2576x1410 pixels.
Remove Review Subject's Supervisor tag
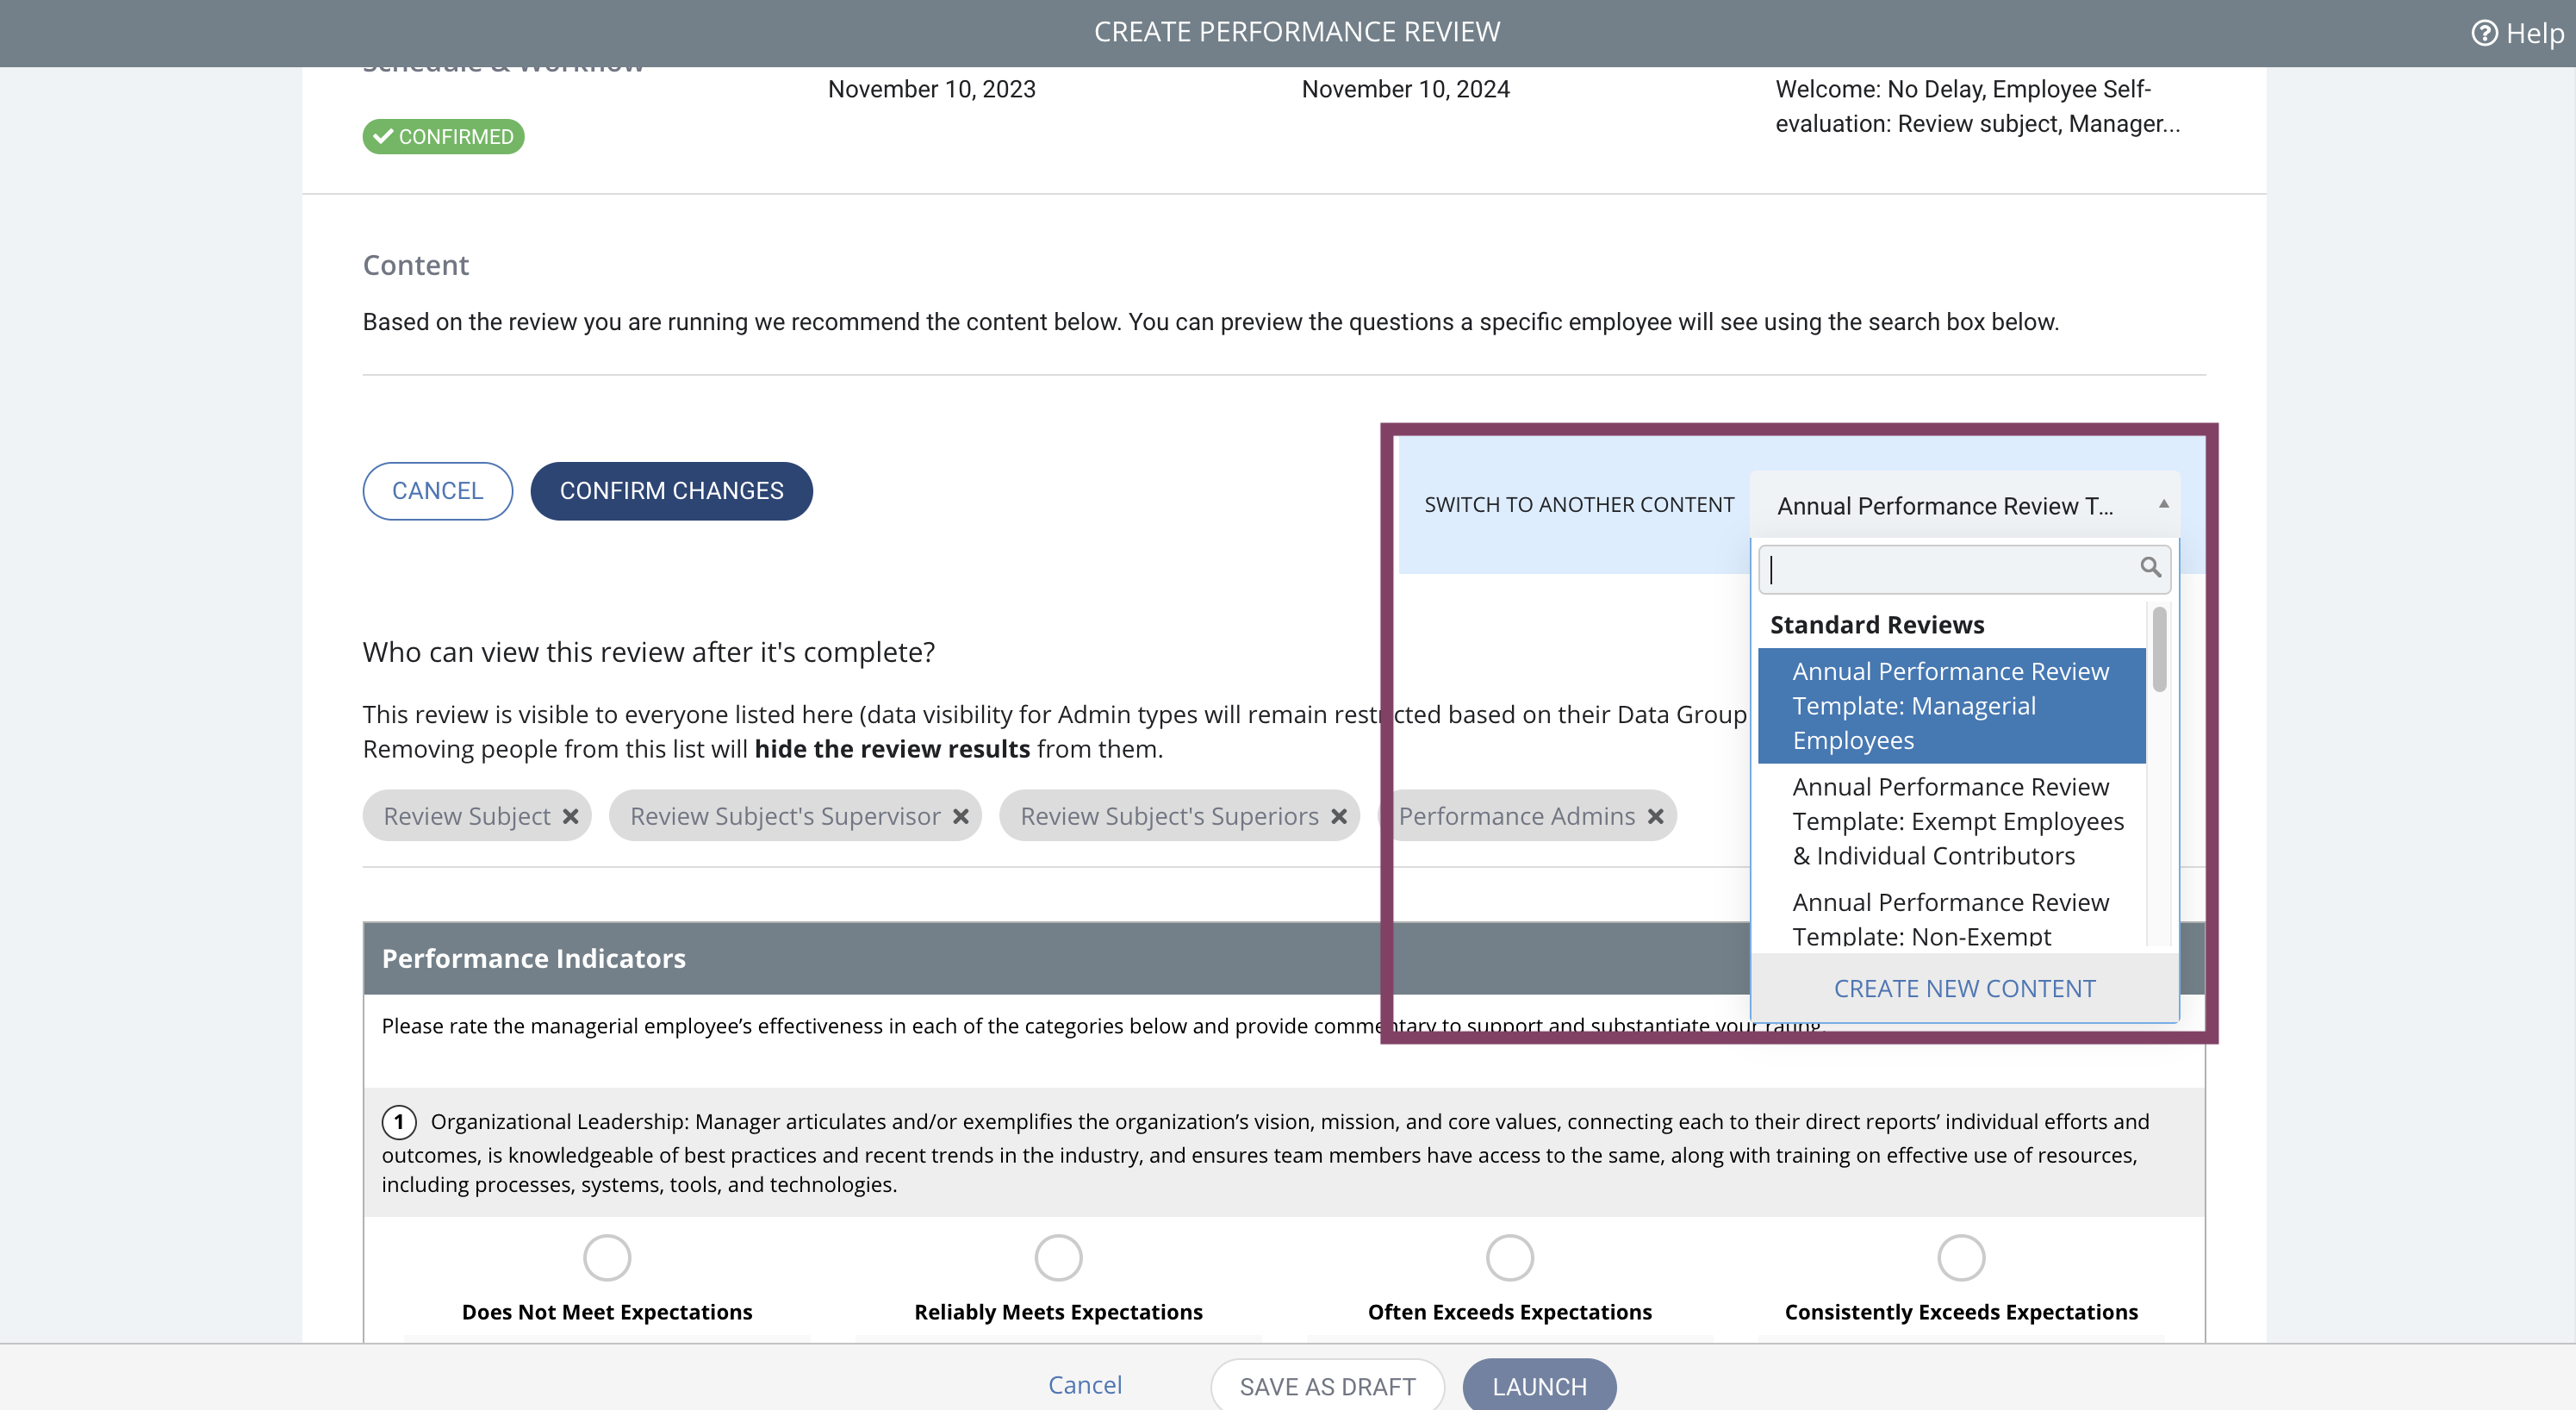point(961,816)
